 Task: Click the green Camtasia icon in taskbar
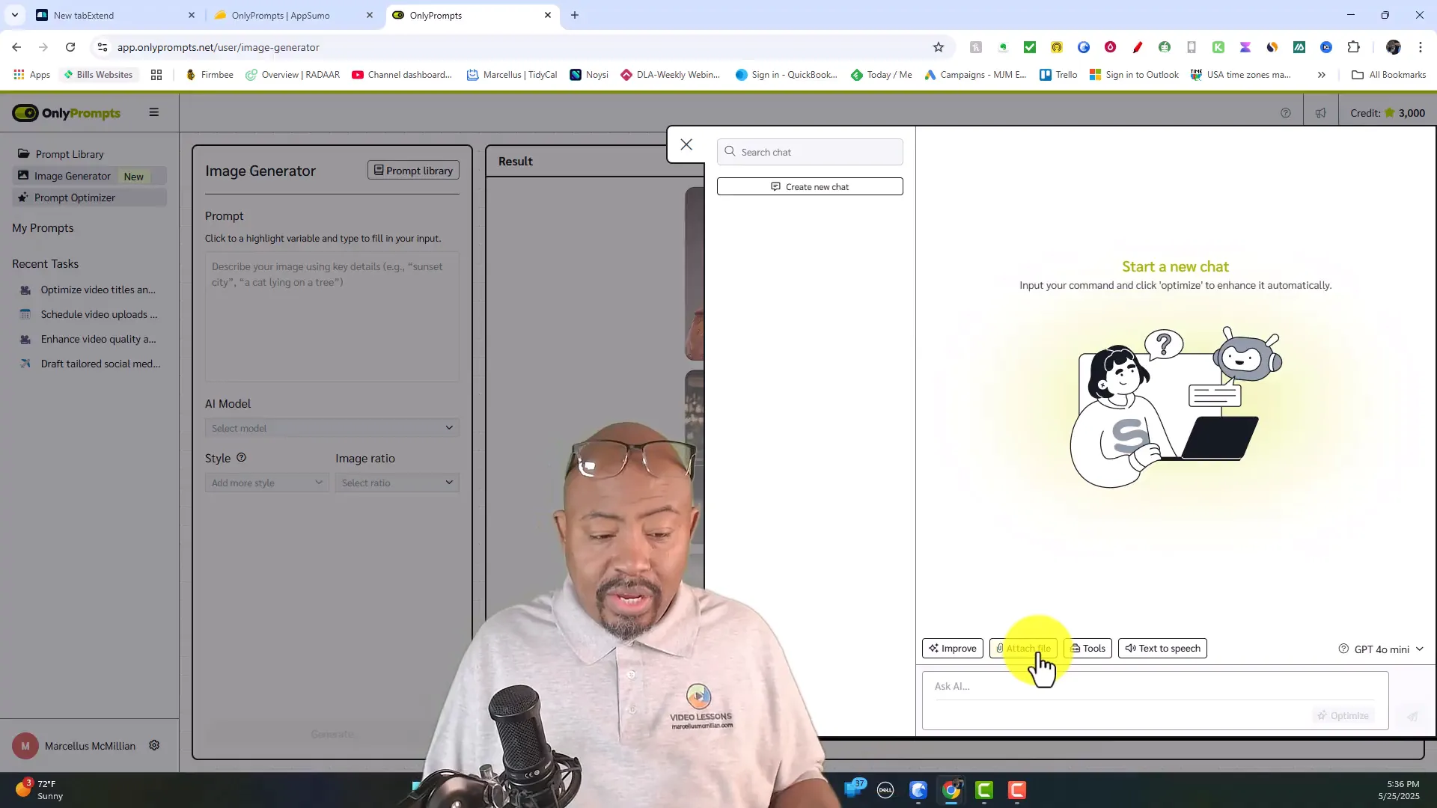[984, 790]
